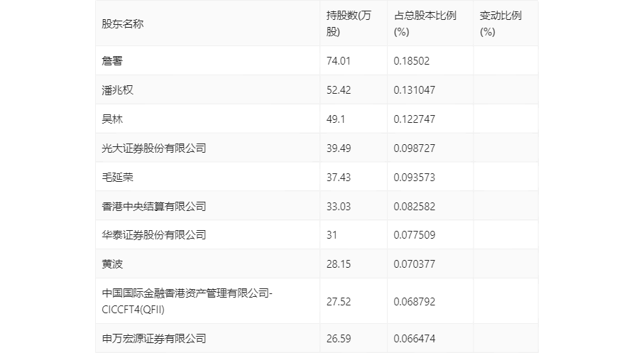
Task: Click percentage value 0.18502
Action: point(412,61)
